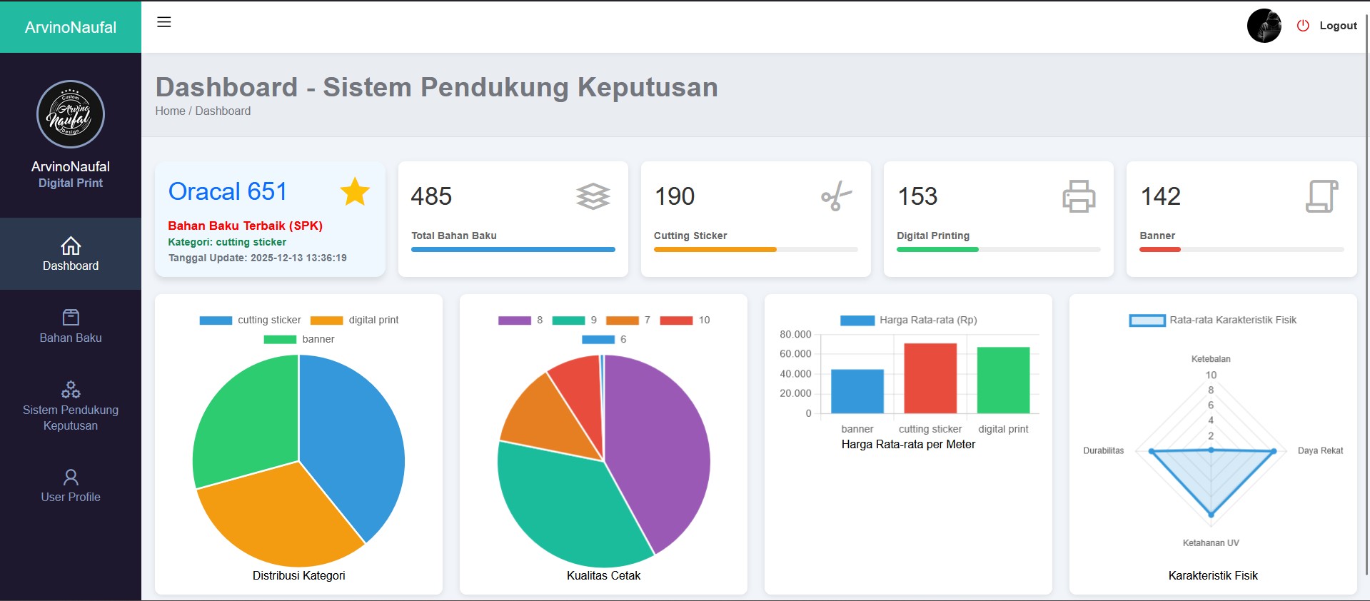Screen dimensions: 1370x601
Task: Toggle the hamburger sidebar menu icon
Action: click(164, 22)
